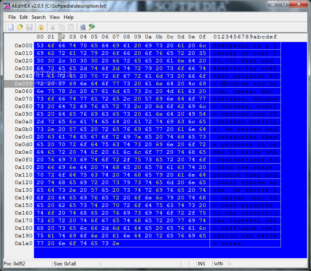
Task: Click the Open file folder icon
Action: (x=20, y=27)
